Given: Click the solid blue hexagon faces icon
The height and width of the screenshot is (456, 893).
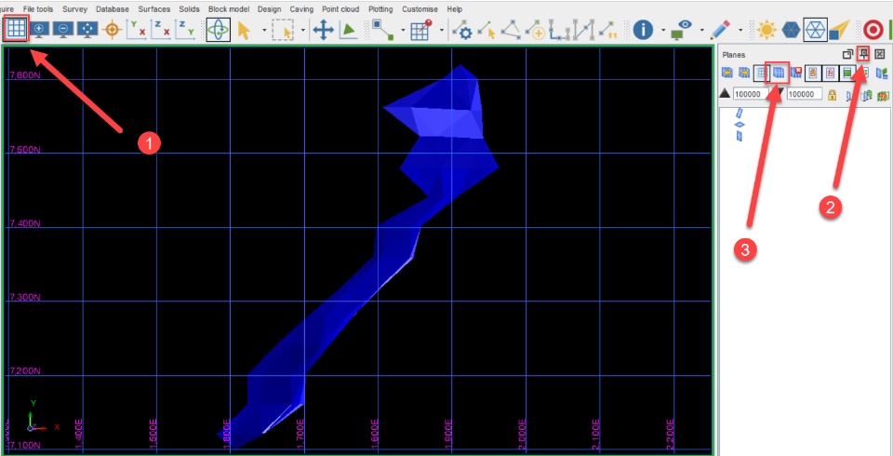Looking at the screenshot, I should [791, 30].
